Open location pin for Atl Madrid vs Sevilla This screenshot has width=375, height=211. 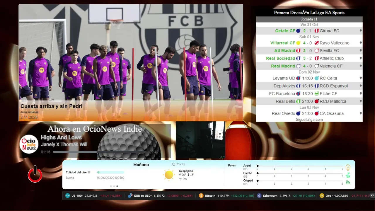point(361,51)
